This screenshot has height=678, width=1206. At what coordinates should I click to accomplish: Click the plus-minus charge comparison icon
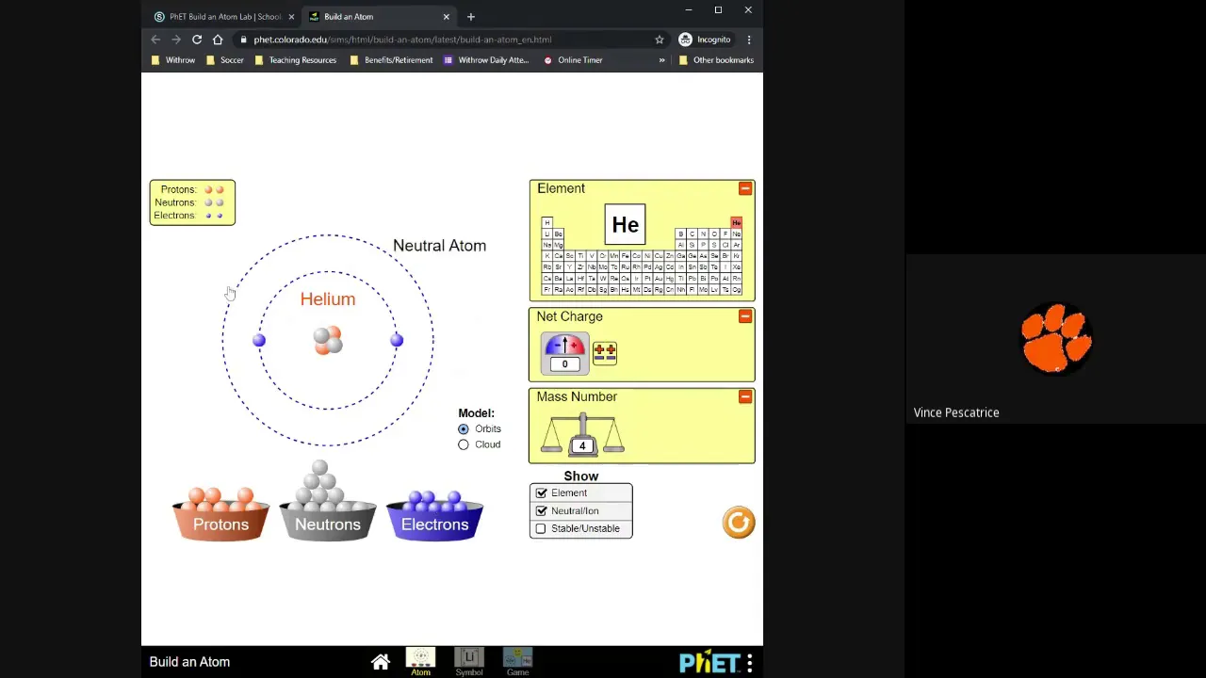(605, 353)
